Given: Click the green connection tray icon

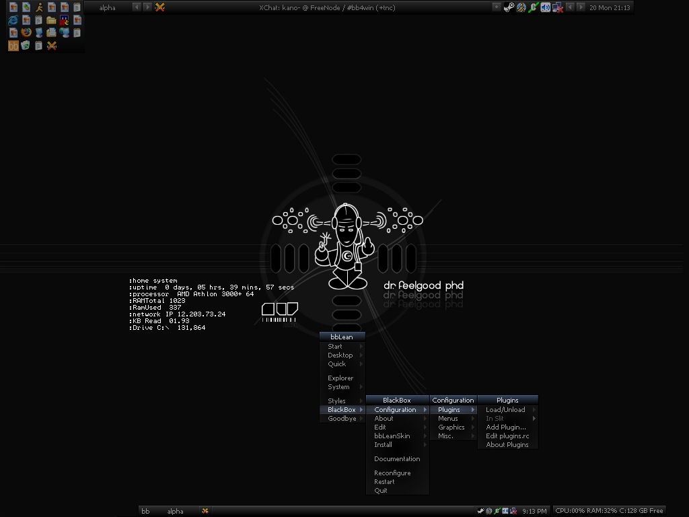Looking at the screenshot, I should click(x=533, y=7).
